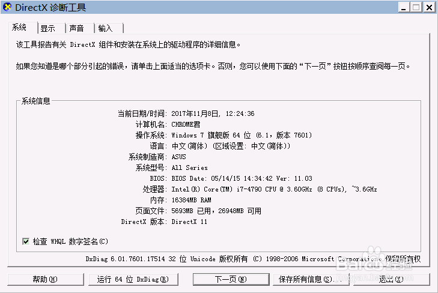Select the date value 2017年11月8日, 12:24:36

pos(213,113)
